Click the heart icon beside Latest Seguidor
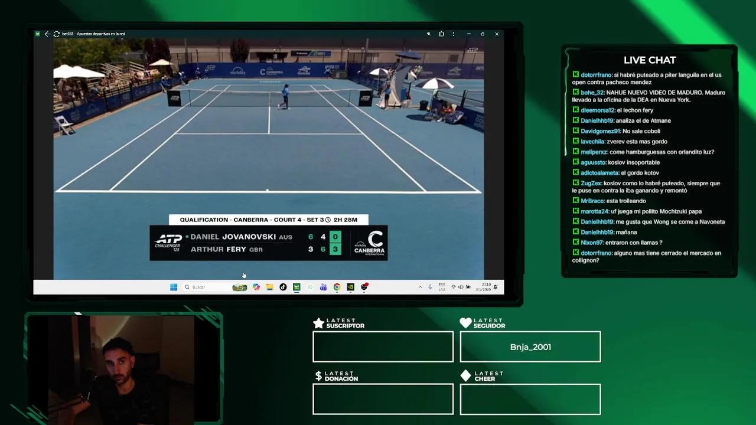 465,323
